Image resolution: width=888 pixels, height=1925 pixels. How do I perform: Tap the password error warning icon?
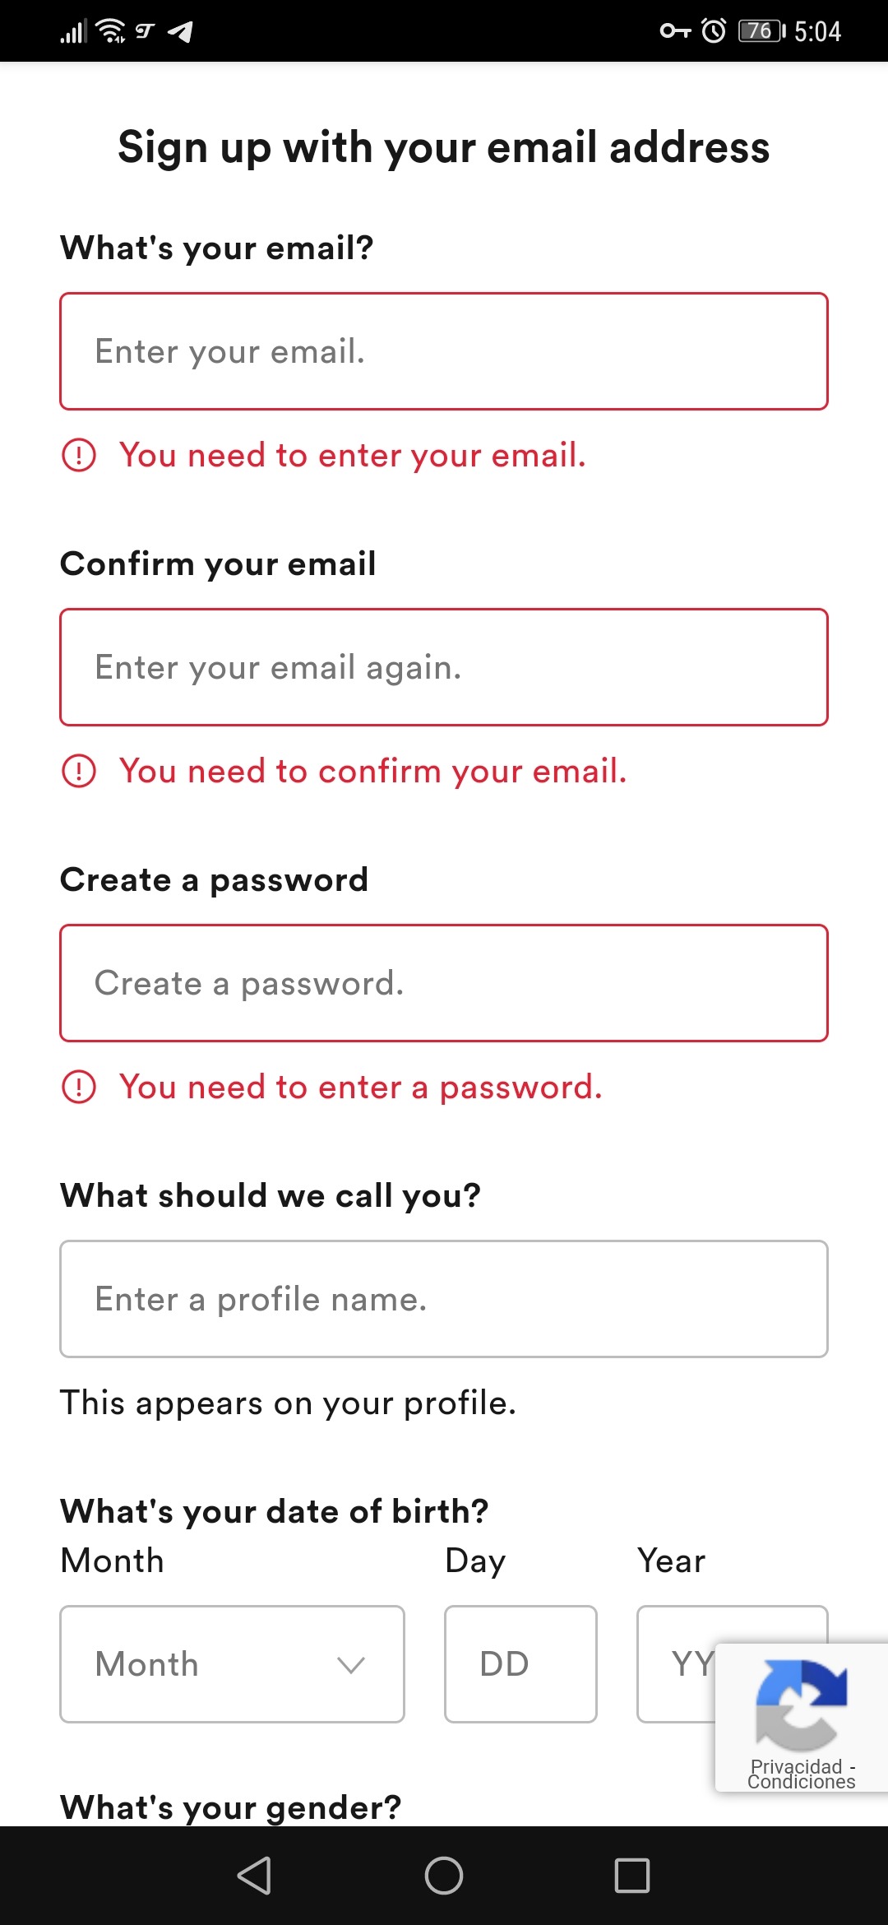click(x=79, y=1087)
